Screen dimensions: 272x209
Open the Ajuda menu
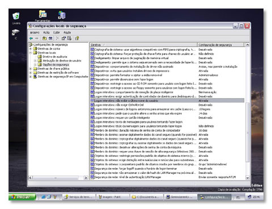67,32
